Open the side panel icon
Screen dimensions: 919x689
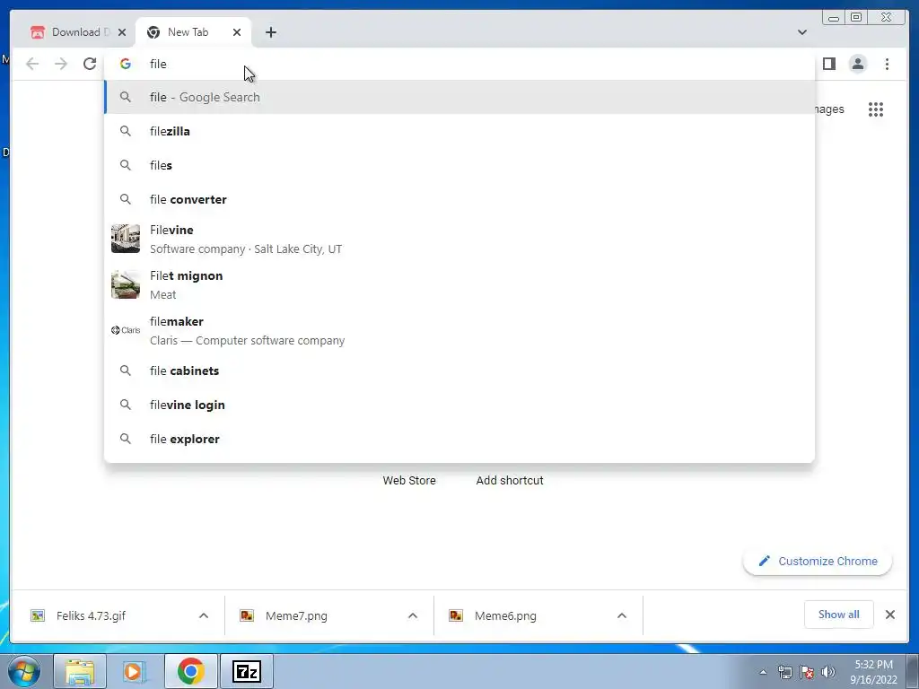point(828,64)
